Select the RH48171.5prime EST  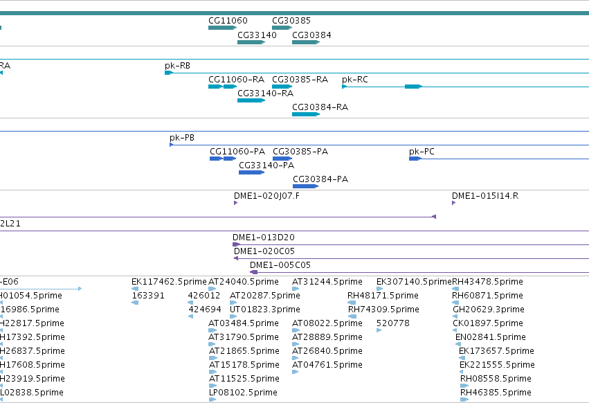click(x=352, y=303)
